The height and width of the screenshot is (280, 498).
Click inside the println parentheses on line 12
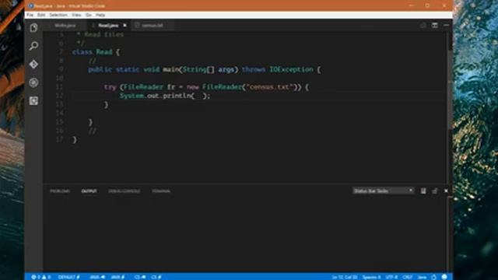[198, 96]
